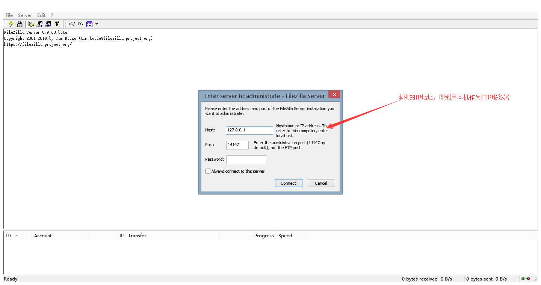Click the red status indicator light
This screenshot has height=285, width=541.
point(528,279)
